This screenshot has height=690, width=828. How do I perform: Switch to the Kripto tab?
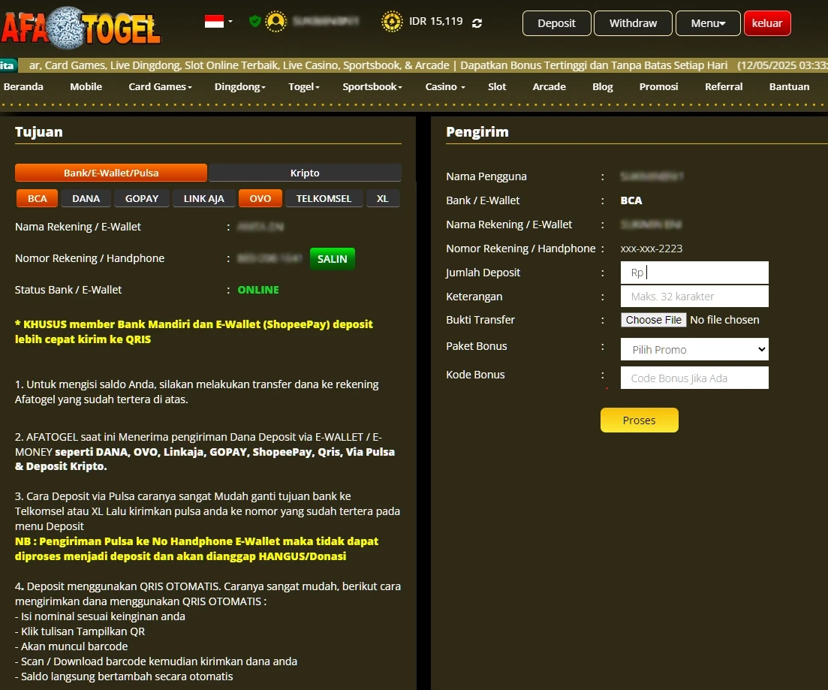coord(305,173)
